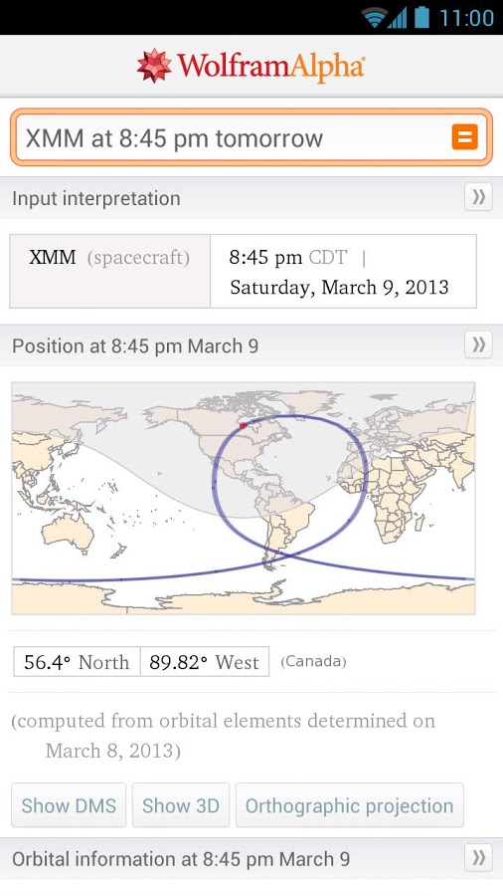Click the XMM query input field
This screenshot has width=503, height=896.
[x=234, y=137]
